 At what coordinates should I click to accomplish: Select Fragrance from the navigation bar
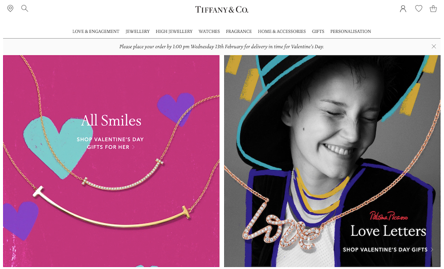pos(239,32)
